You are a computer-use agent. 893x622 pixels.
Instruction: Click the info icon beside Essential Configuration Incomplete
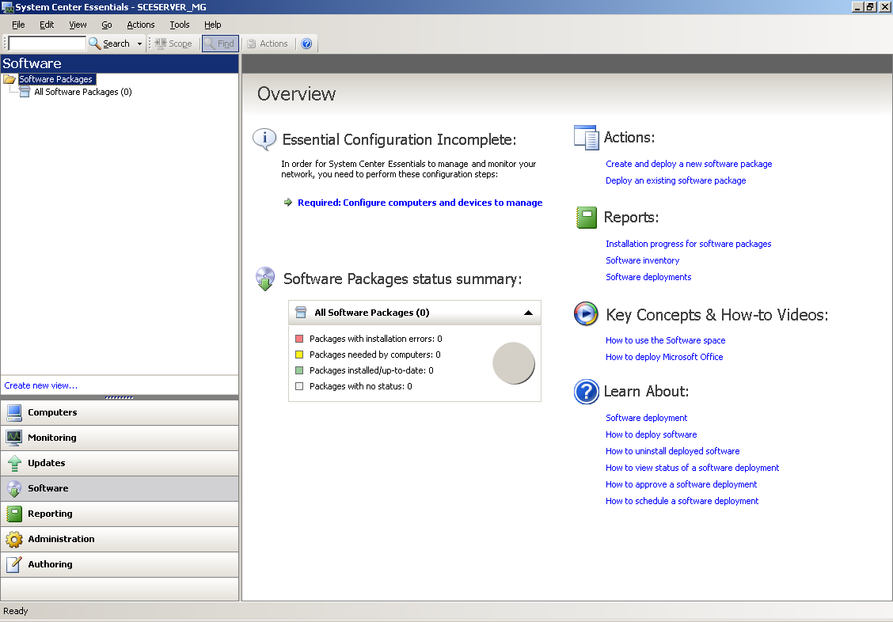(x=264, y=138)
